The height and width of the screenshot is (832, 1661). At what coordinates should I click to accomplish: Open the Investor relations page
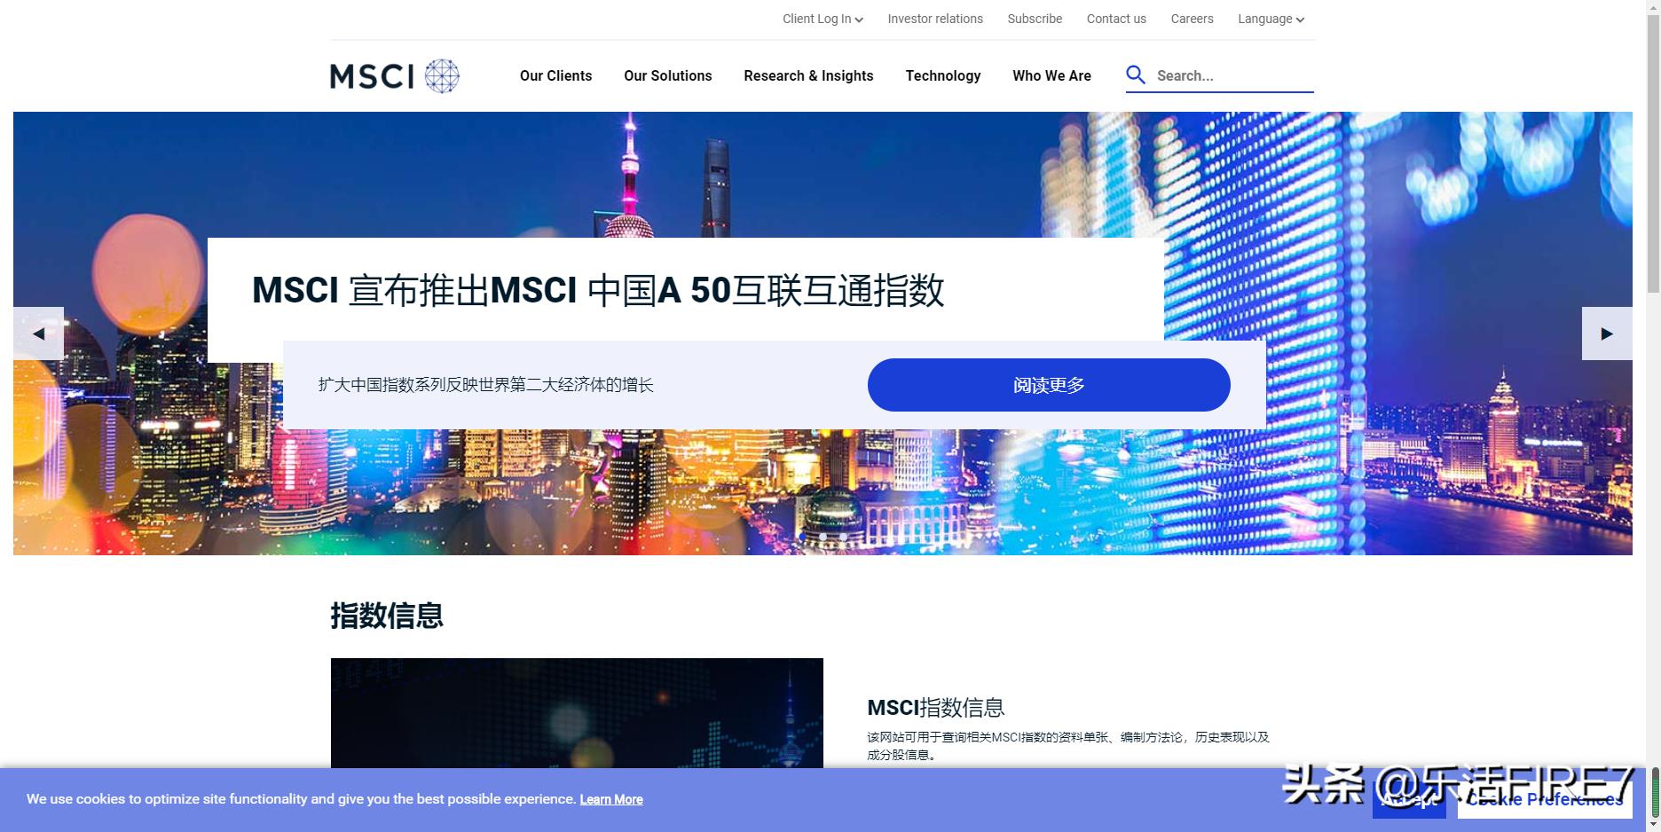click(934, 19)
